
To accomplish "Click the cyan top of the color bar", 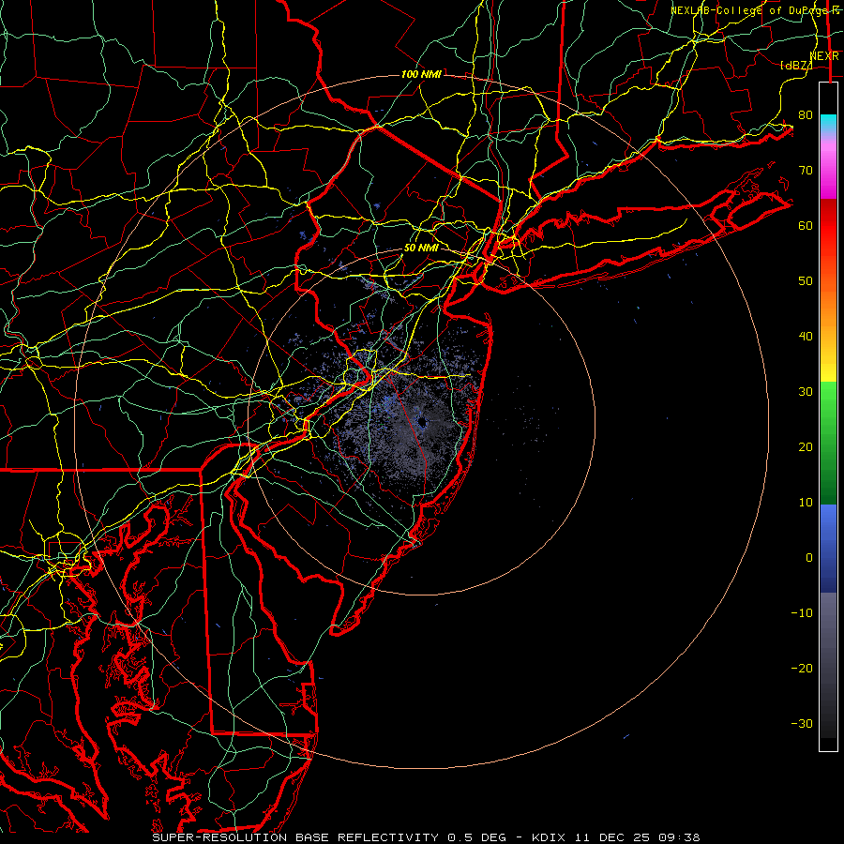I will (828, 124).
